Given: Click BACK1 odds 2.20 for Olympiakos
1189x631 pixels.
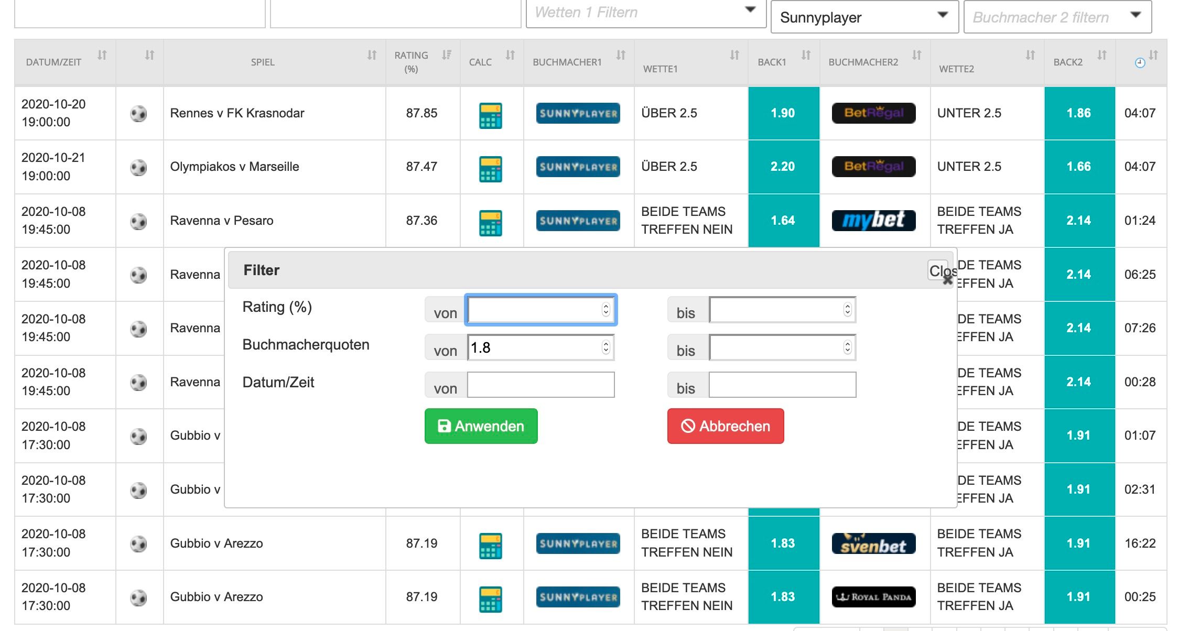Looking at the screenshot, I should coord(783,167).
